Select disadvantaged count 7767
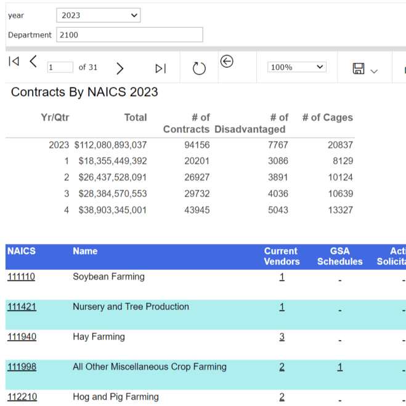Screen dimensions: 406x406 [278, 145]
